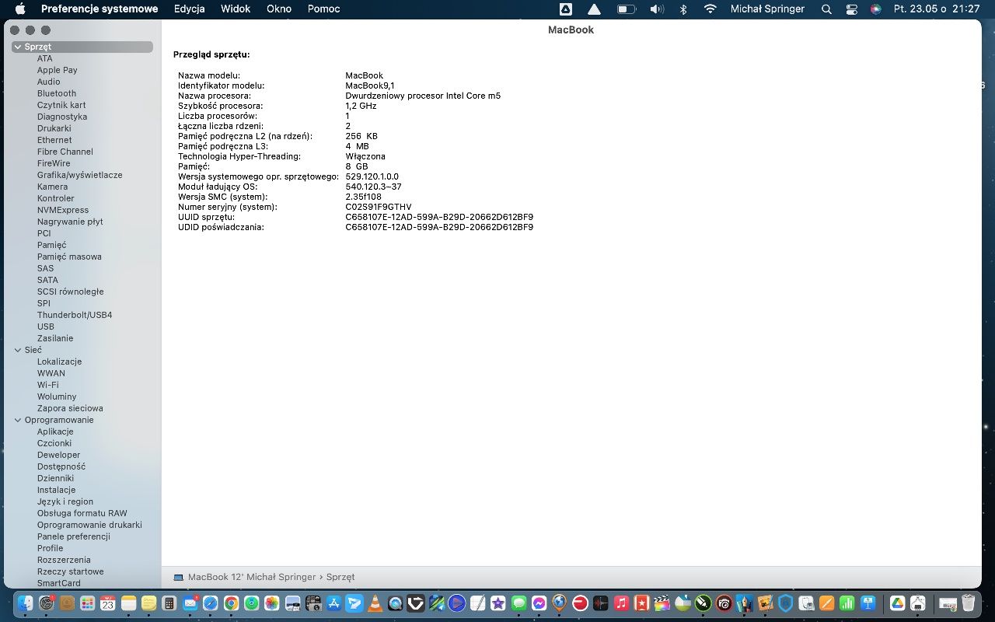The image size is (995, 622).
Task: Open Google Chrome from the Dock
Action: (231, 603)
